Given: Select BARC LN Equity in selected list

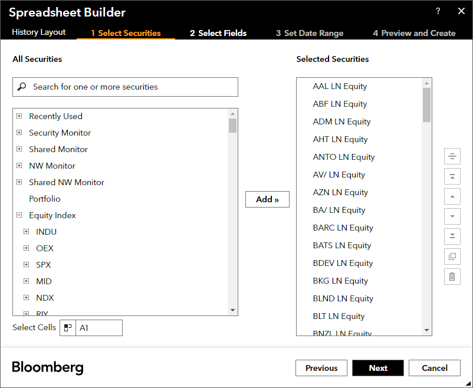Looking at the screenshot, I should tap(343, 228).
